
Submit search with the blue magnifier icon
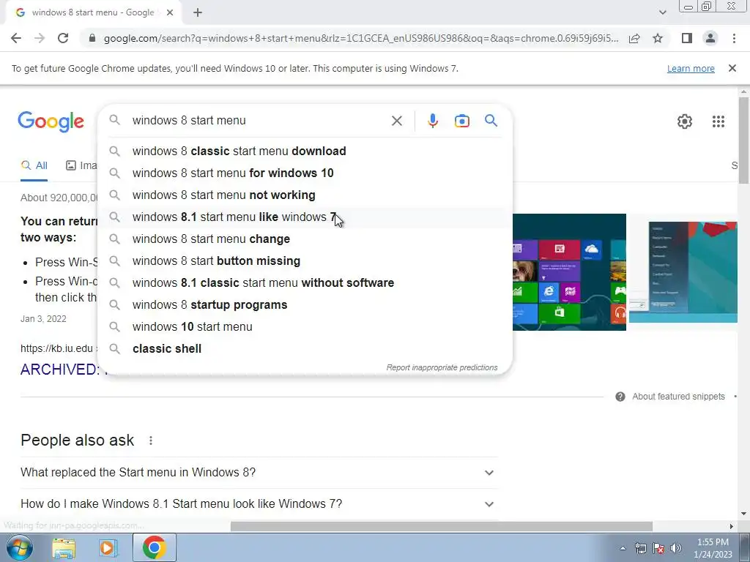coord(491,121)
